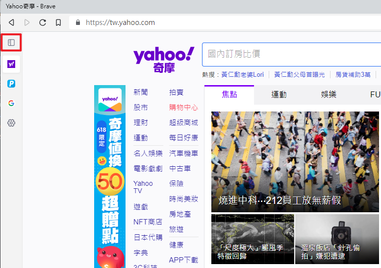Open 電影戲劇 link
The width and height of the screenshot is (381, 268).
coord(148,168)
